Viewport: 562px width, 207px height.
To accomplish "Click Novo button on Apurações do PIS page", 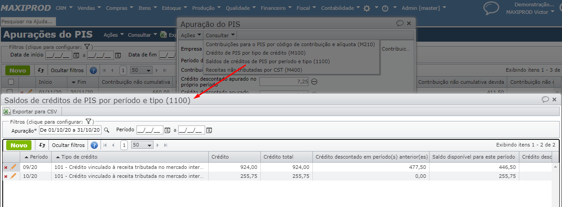I will click(18, 70).
